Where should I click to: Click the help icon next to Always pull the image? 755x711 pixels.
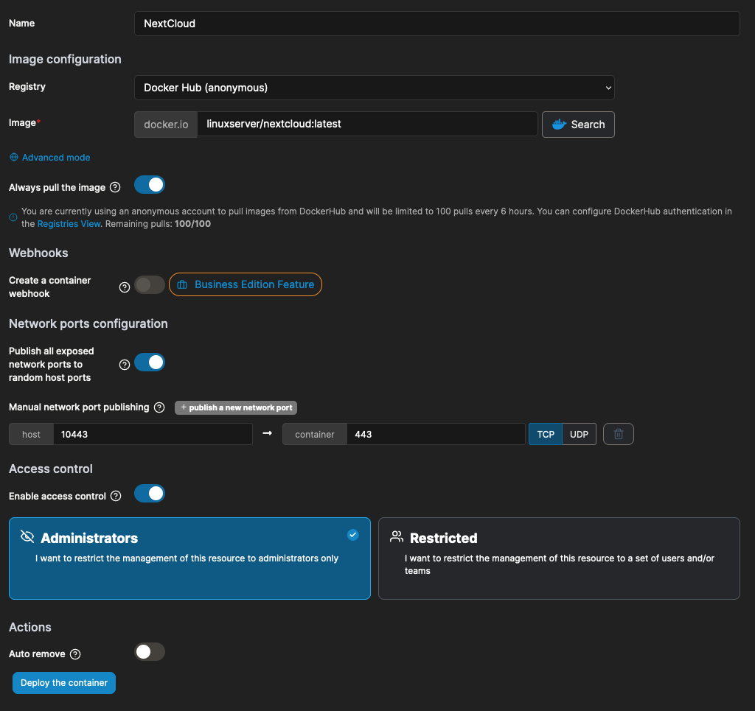115,187
